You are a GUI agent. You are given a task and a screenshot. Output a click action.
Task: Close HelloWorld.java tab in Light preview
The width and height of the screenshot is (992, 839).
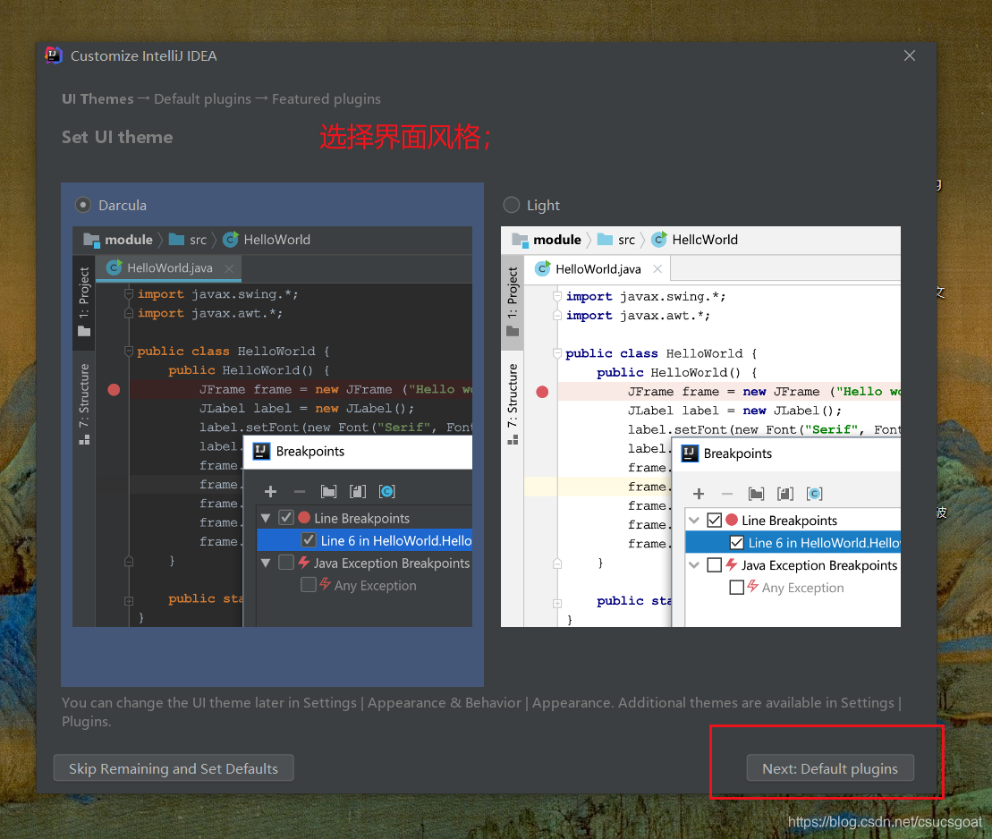click(x=657, y=269)
